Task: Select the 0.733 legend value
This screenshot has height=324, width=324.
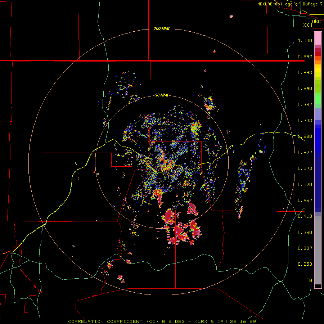Action: pos(305,121)
